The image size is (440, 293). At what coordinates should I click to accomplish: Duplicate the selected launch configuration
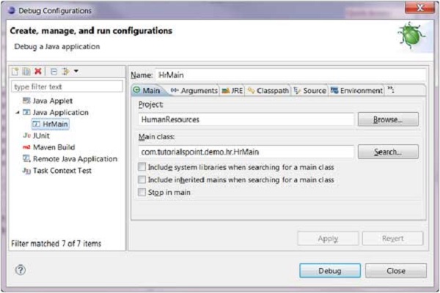click(x=26, y=72)
